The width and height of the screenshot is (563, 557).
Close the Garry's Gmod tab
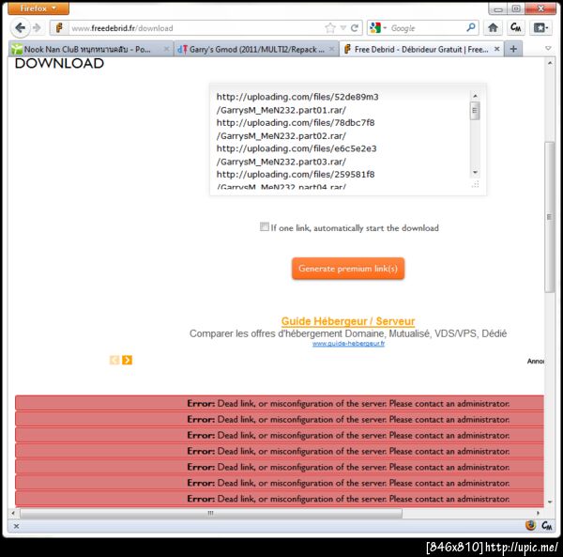(x=332, y=49)
